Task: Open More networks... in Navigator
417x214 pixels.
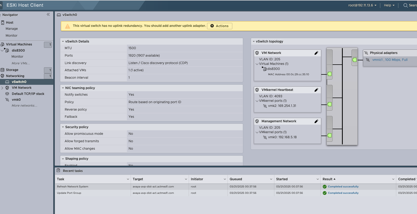Action: coord(24,106)
